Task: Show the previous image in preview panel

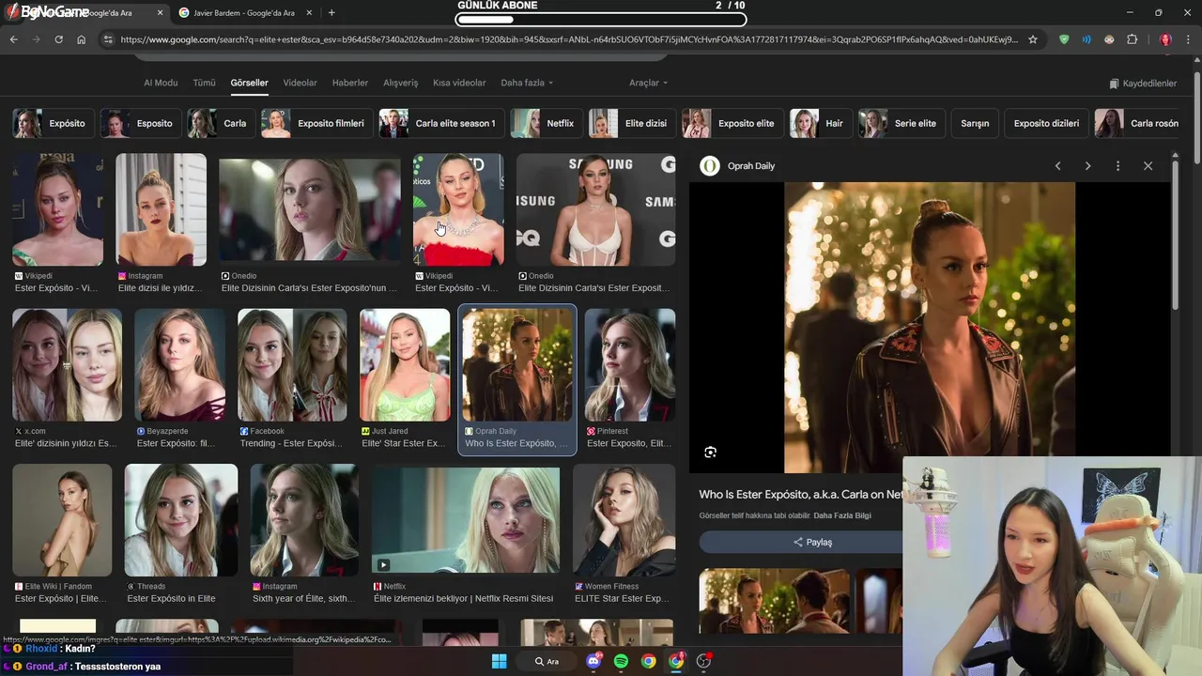Action: 1057,166
